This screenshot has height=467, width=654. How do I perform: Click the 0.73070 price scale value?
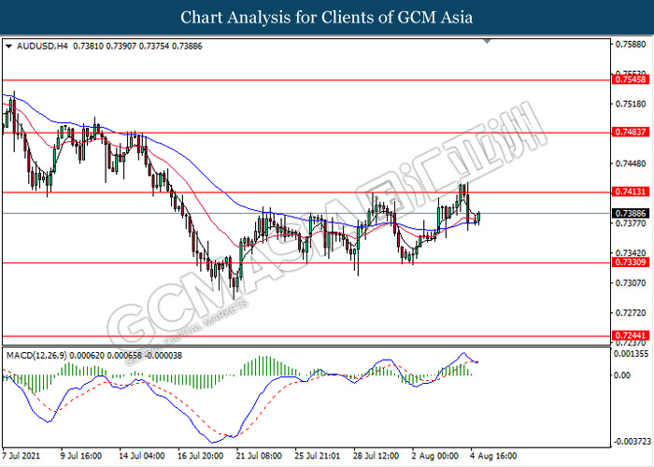(x=631, y=283)
